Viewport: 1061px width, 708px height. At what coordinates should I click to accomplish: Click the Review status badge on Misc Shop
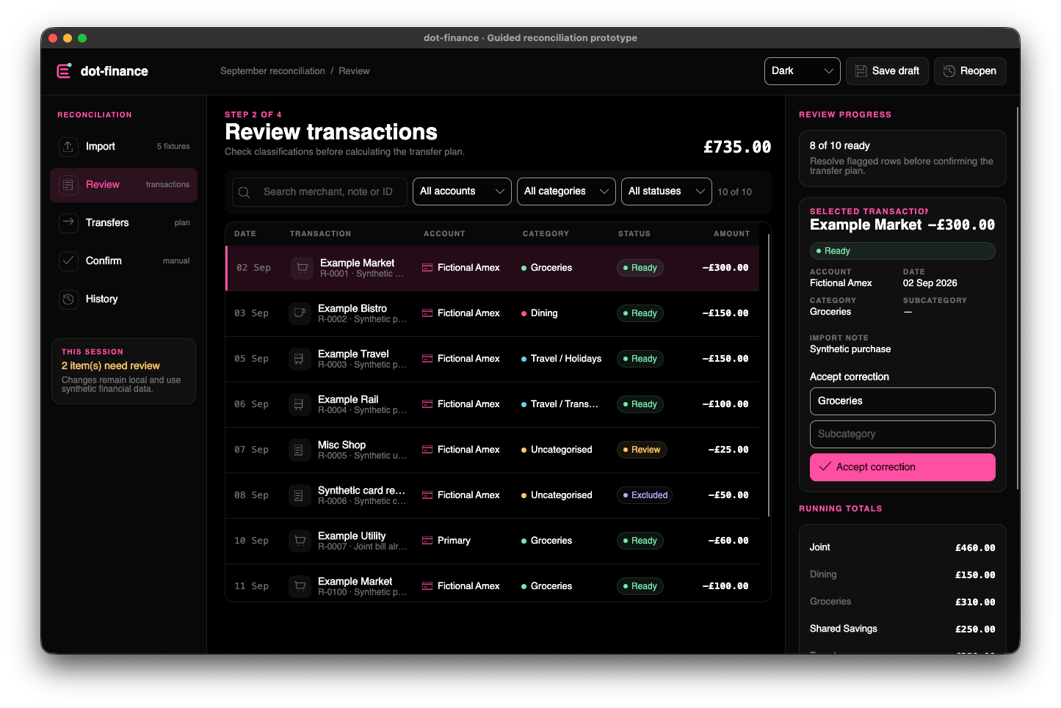coord(642,450)
